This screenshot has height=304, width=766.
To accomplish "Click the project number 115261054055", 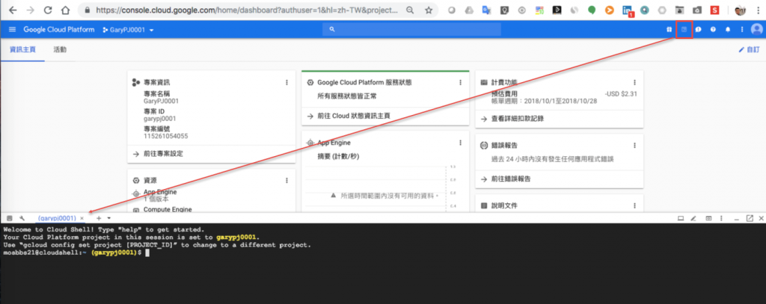I will [165, 136].
